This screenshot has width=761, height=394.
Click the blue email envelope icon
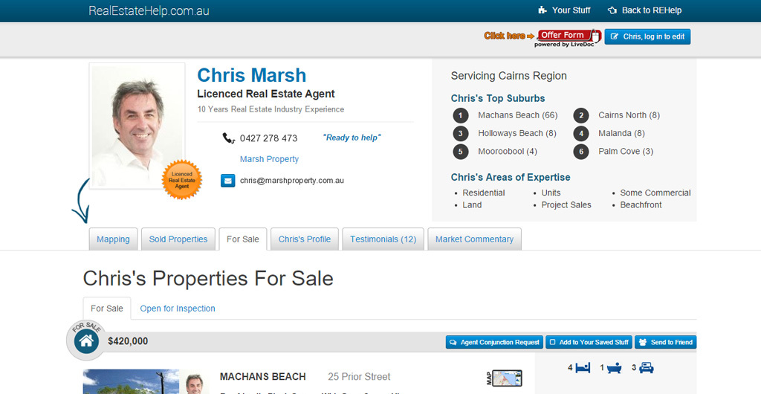(227, 181)
